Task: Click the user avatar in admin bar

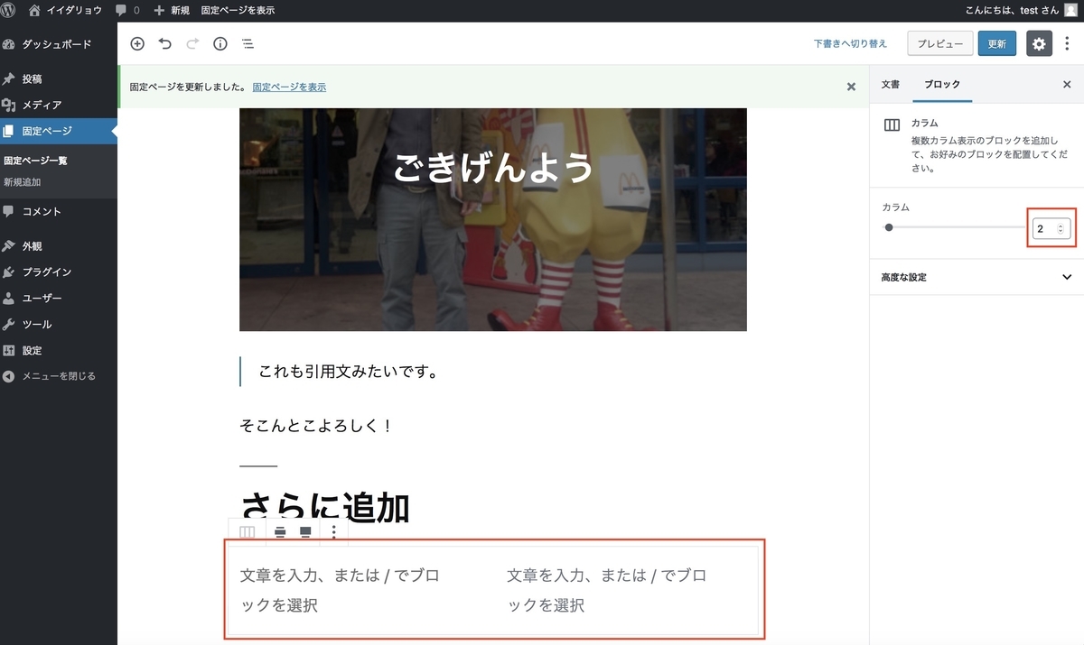Action: (x=1070, y=11)
